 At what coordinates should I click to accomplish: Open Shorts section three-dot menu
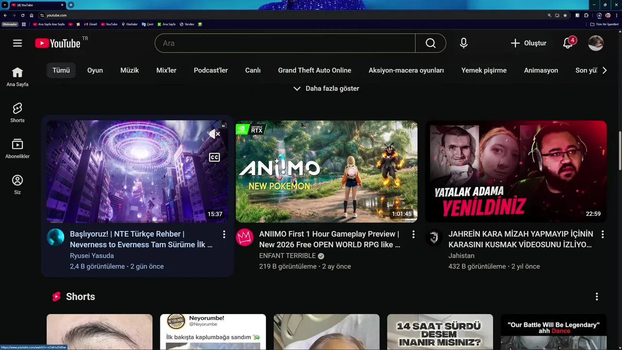pos(597,297)
